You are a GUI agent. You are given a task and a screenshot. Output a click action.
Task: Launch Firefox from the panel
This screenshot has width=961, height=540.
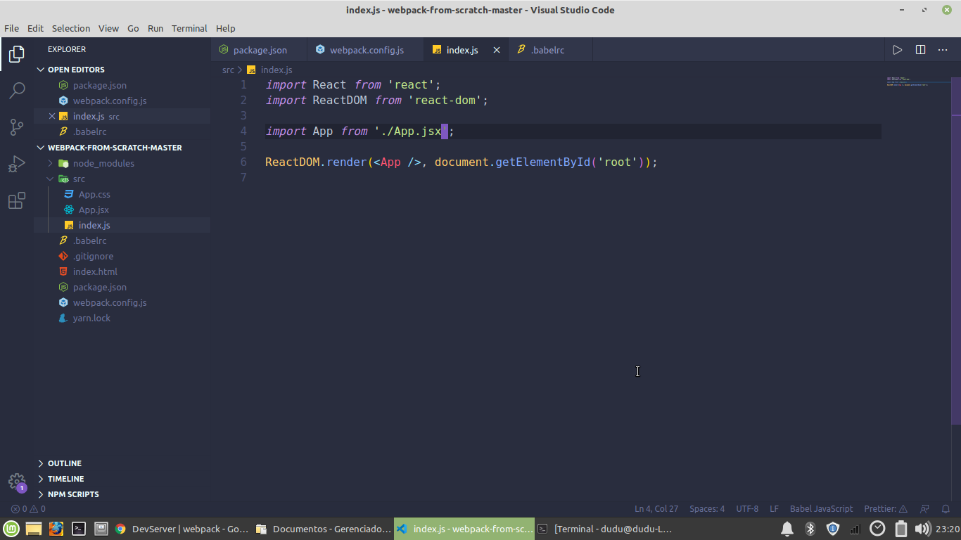click(56, 529)
